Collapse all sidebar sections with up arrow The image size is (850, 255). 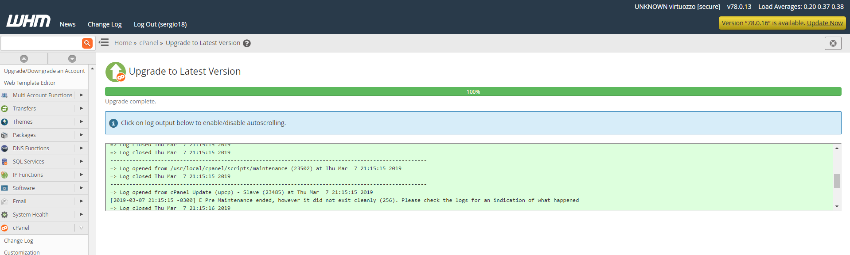pyautogui.click(x=24, y=58)
